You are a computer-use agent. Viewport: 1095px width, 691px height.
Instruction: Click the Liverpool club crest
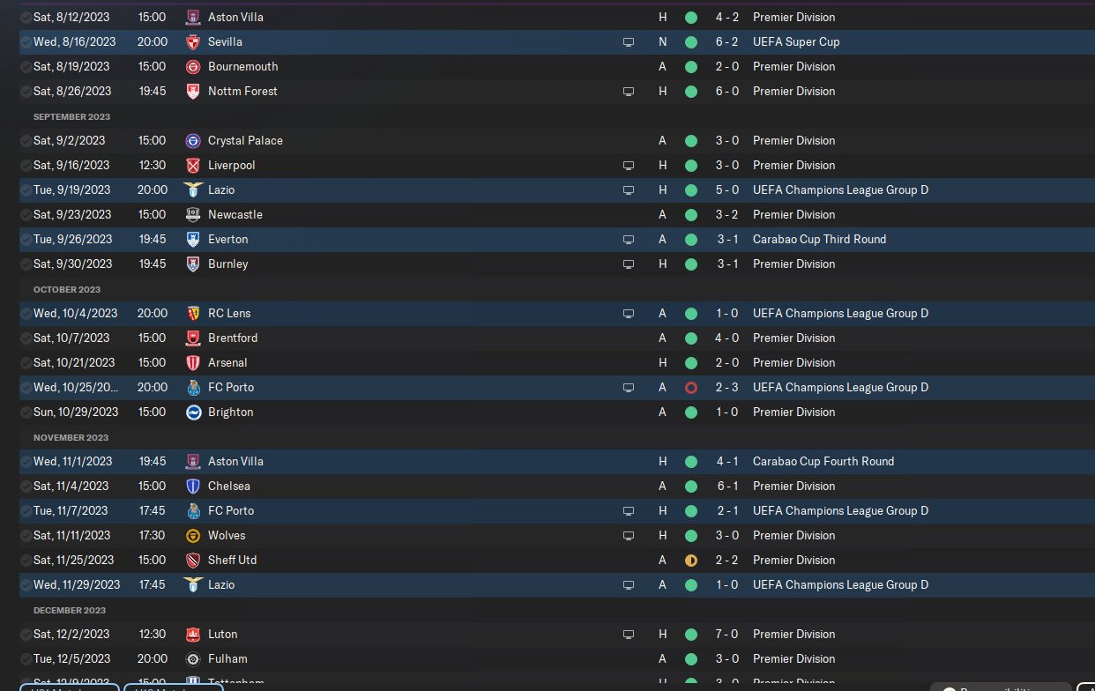(x=193, y=165)
